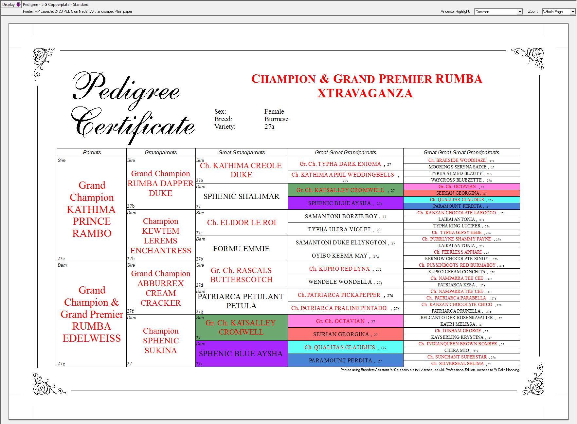Click TYPHA ULTRA VIOLET
Screen dimensions: 577x424
[x=345, y=229]
